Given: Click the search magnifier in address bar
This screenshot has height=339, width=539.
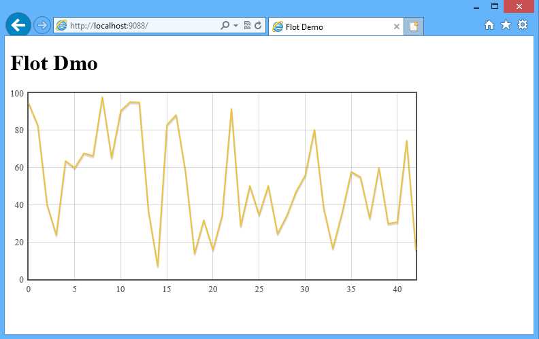Looking at the screenshot, I should click(225, 25).
